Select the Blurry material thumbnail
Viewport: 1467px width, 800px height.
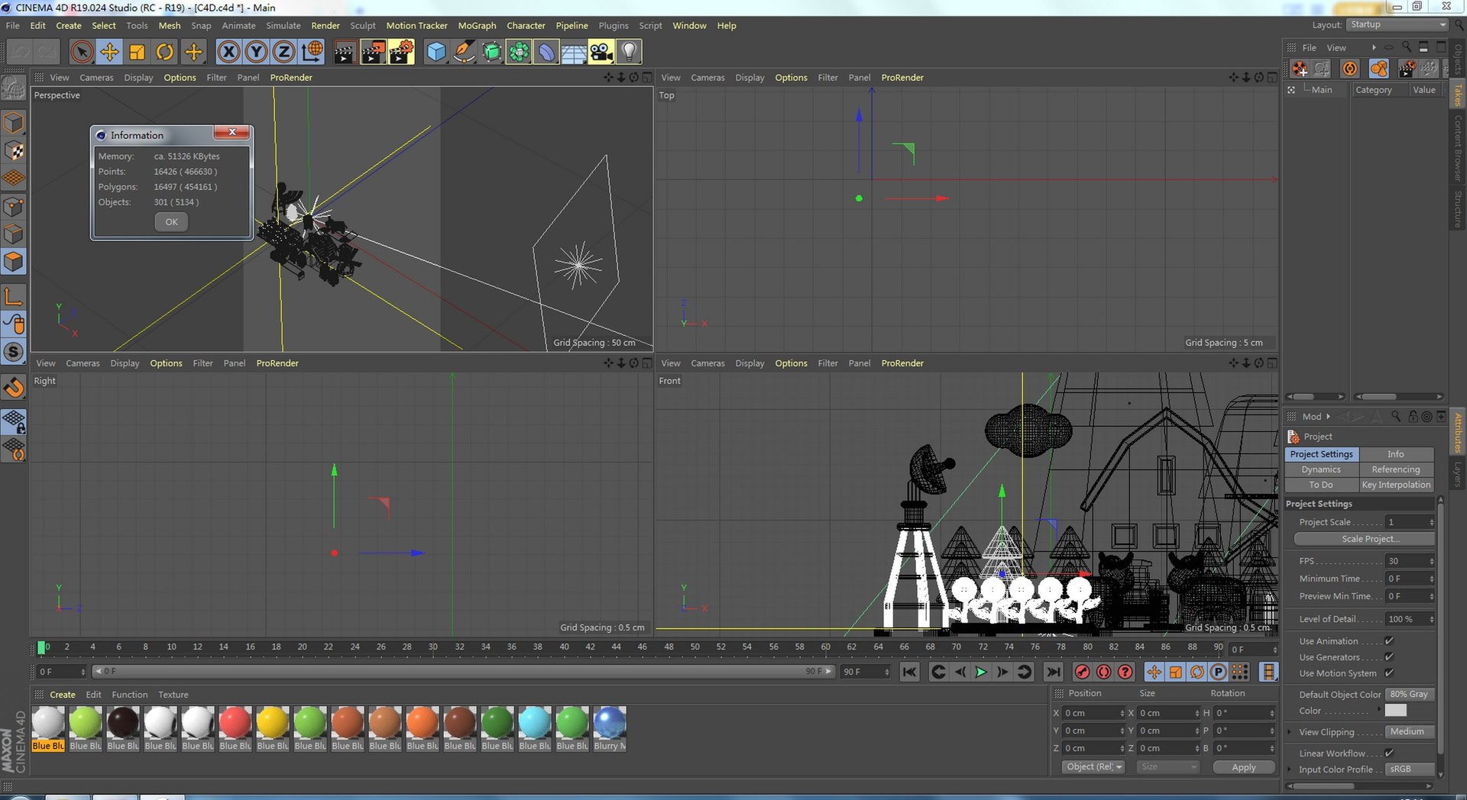click(610, 722)
